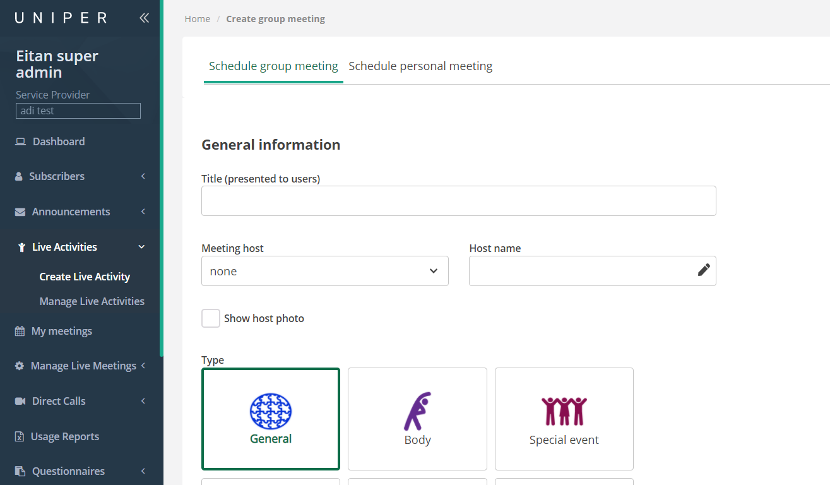Click the pencil edit icon in Host name
Screen dimensions: 830x485
(703, 270)
